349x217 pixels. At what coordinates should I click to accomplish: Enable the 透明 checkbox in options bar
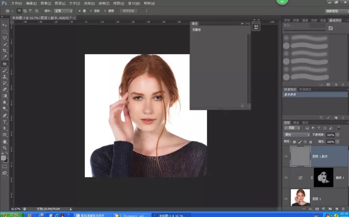[x=105, y=11]
